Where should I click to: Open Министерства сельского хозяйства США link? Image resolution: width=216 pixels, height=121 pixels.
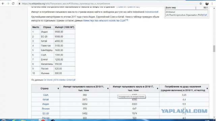pyautogui.click(x=104, y=21)
